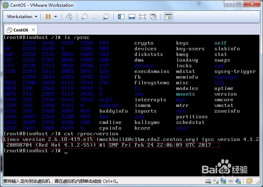The width and height of the screenshot is (263, 187).
Task: Click the cyan 'self' entry
Action: tap(220, 43)
